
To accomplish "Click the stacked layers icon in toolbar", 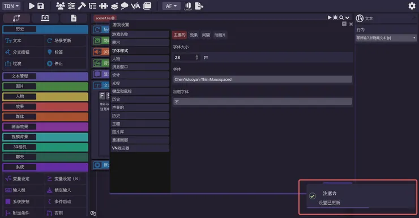I will point(114,6).
